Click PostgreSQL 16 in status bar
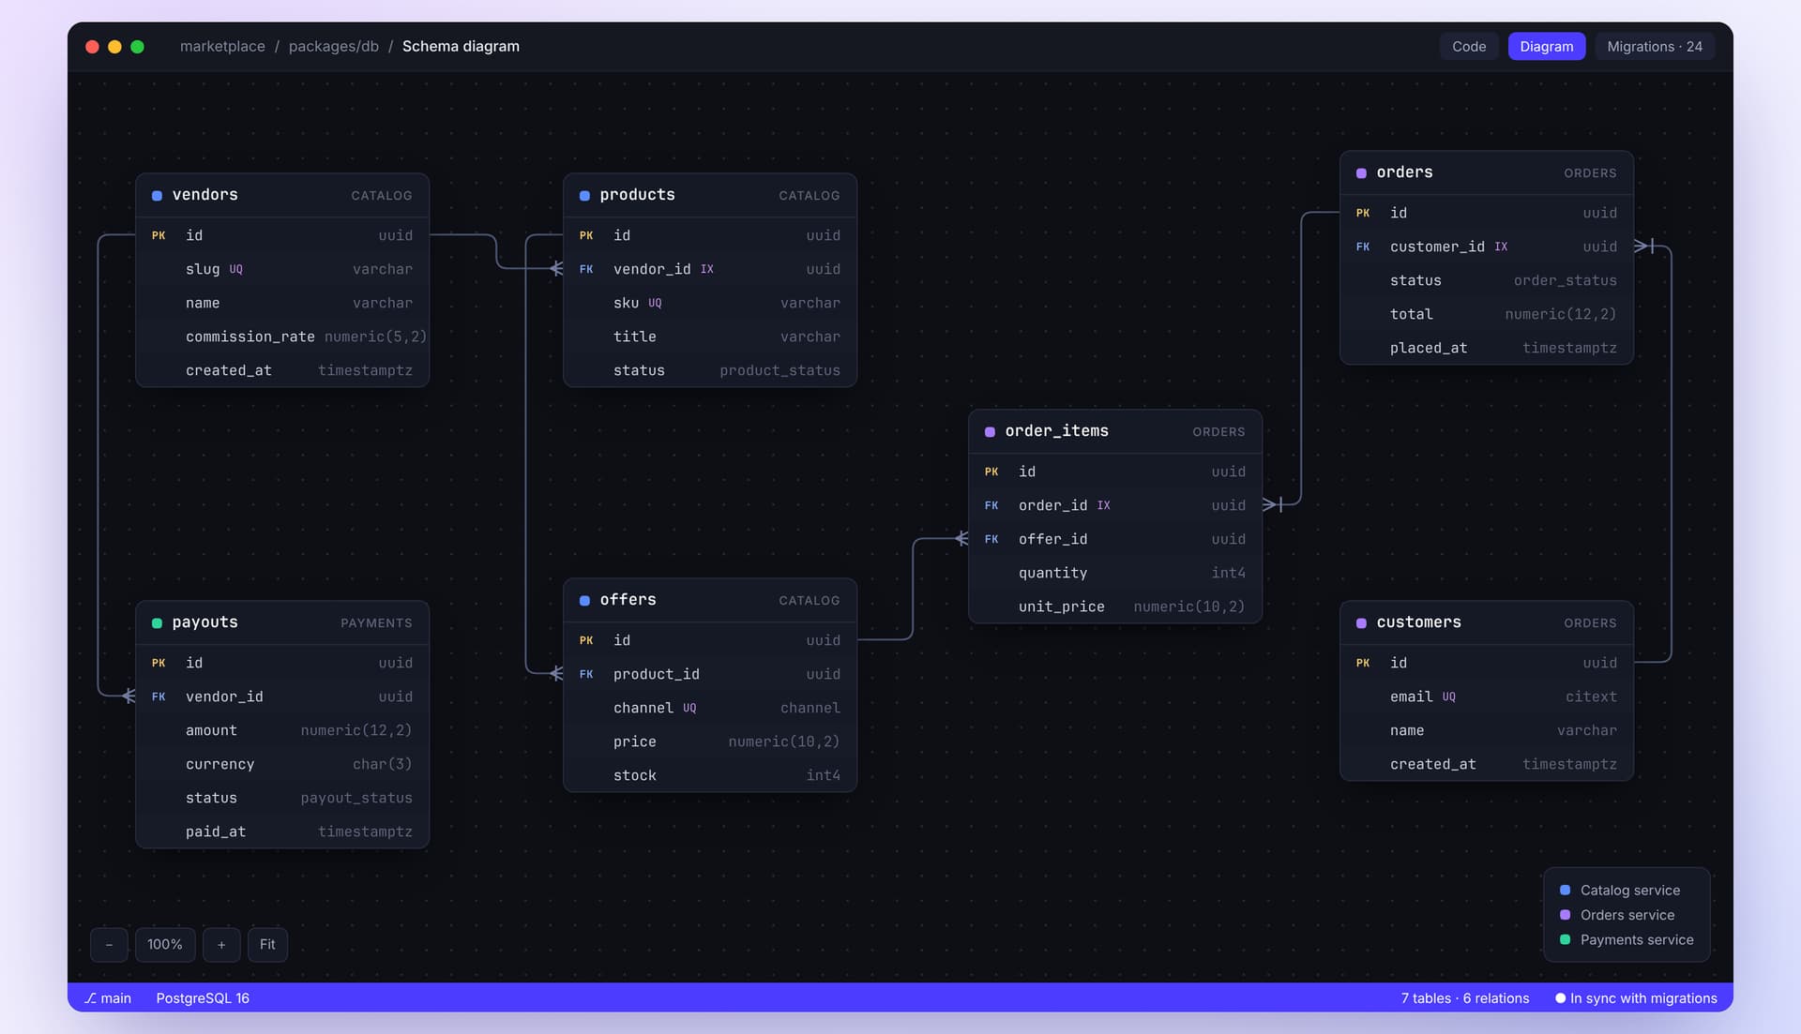This screenshot has width=1801, height=1034. (x=203, y=997)
